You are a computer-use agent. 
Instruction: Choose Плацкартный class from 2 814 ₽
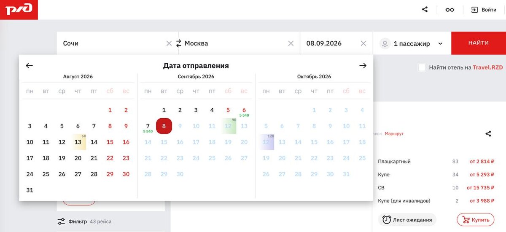coord(436,161)
